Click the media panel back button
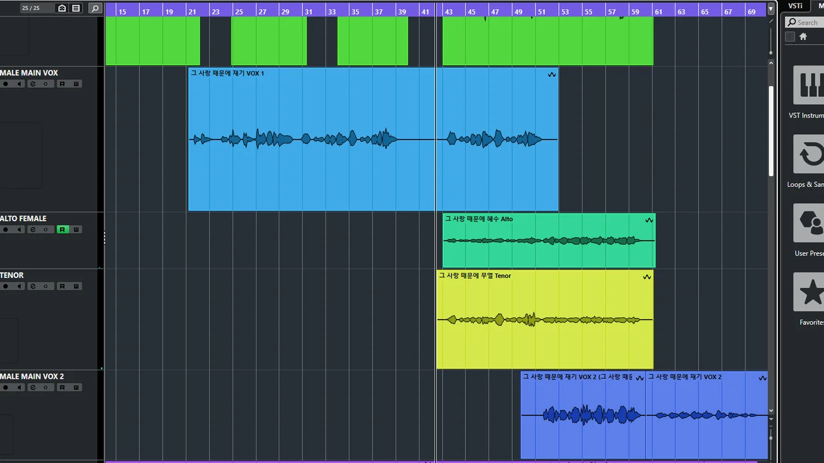The image size is (824, 463). pyautogui.click(x=790, y=37)
